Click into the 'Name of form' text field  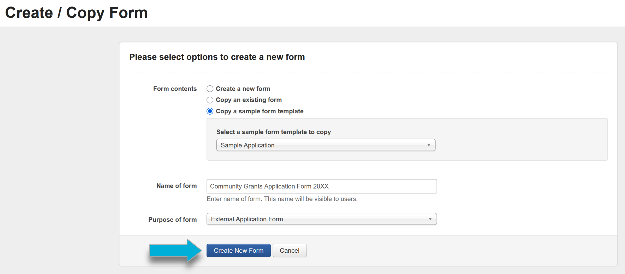(x=321, y=186)
